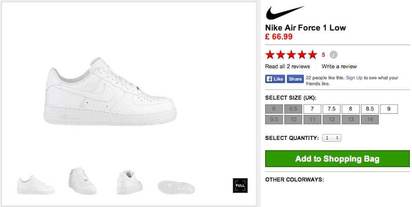Choose UK size 8.5
The image size is (412, 207).
click(370, 109)
